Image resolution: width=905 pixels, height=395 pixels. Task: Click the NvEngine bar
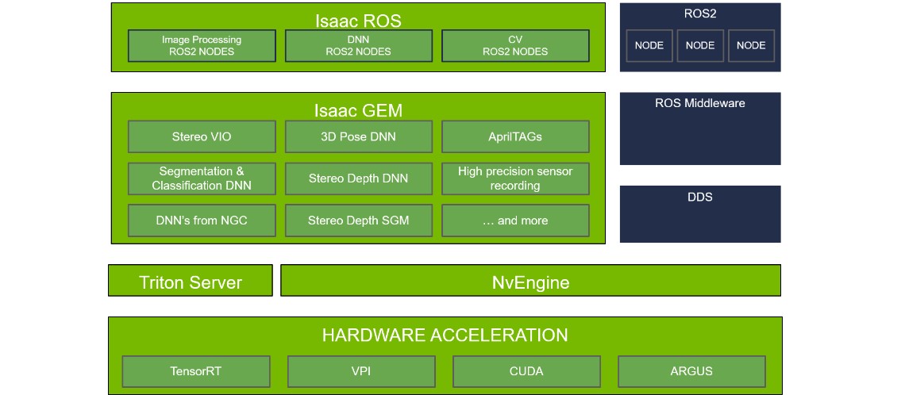click(x=530, y=280)
